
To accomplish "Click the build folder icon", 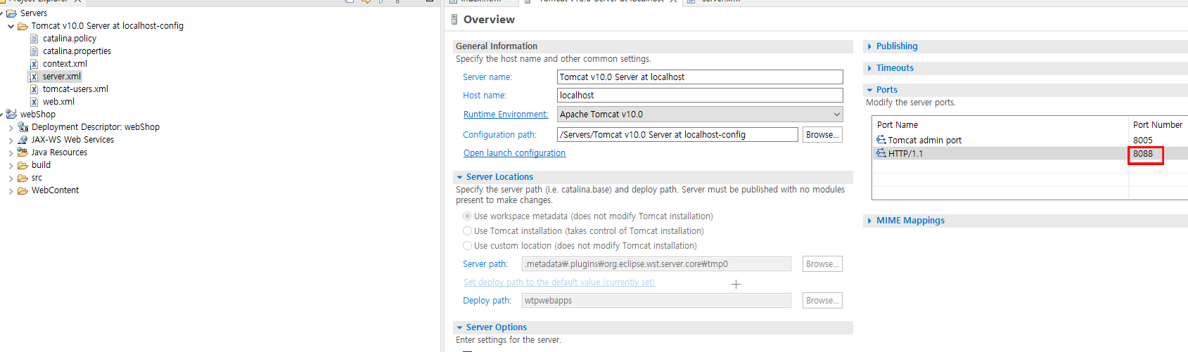I will (x=23, y=165).
